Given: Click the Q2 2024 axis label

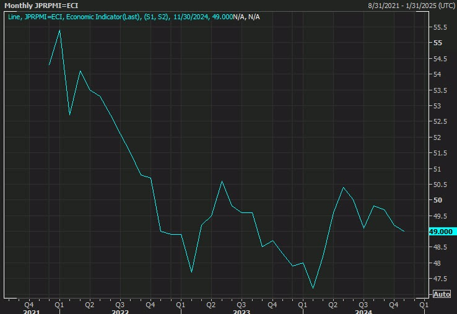Looking at the screenshot, I should pyautogui.click(x=333, y=305).
